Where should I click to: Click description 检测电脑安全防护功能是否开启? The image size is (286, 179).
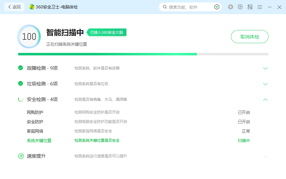click(101, 121)
